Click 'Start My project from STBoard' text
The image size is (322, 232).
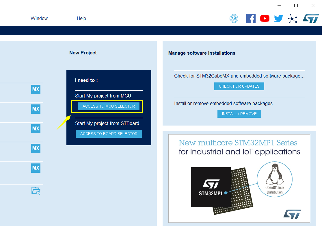[107, 123]
